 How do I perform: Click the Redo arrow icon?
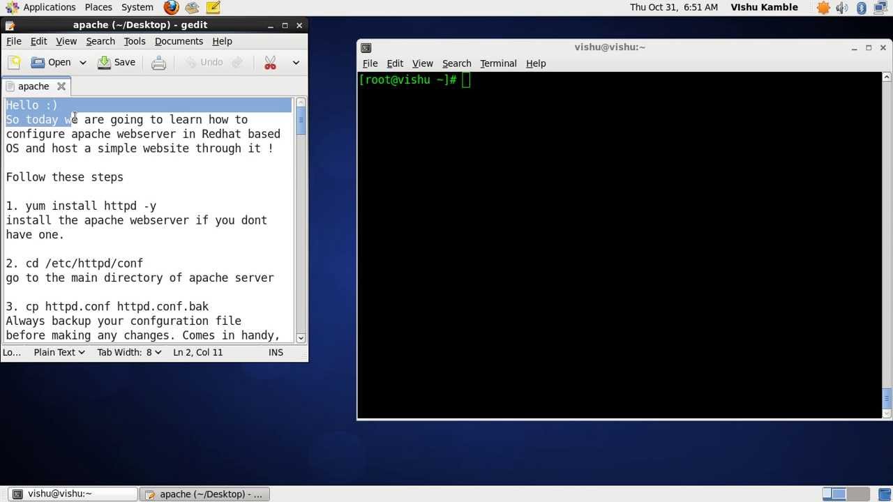point(237,63)
